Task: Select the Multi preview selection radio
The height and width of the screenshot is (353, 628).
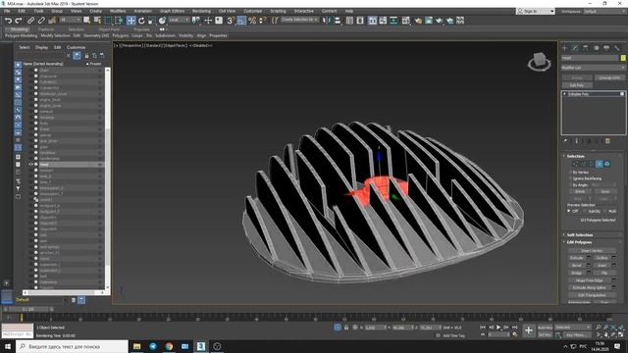Action: (x=604, y=211)
